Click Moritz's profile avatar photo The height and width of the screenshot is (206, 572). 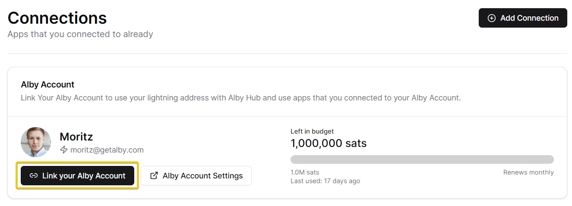pyautogui.click(x=36, y=142)
